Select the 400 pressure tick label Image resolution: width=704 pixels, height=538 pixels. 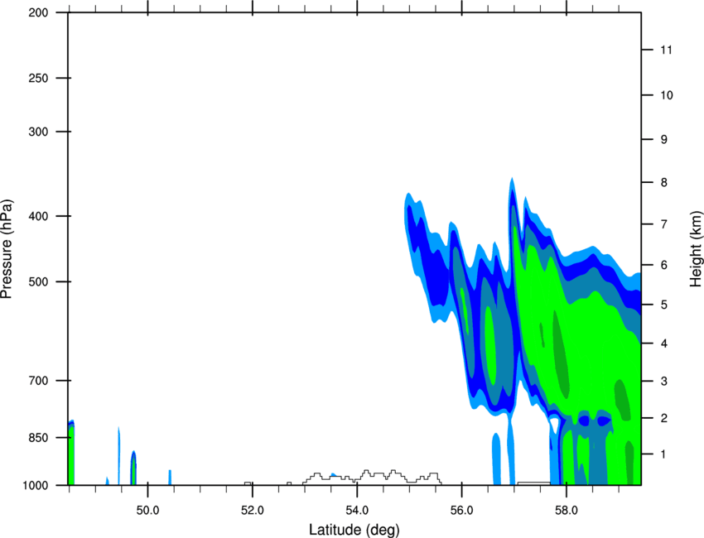click(x=38, y=216)
